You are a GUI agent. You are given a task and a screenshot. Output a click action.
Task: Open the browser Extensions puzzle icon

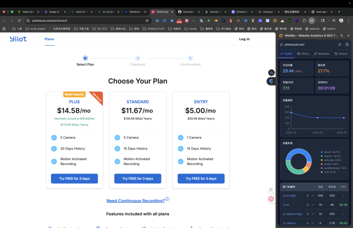click(304, 21)
